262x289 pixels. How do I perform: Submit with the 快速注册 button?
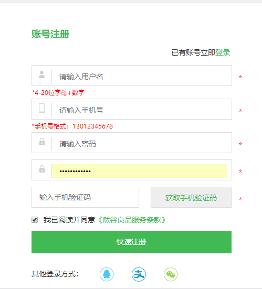(x=132, y=242)
